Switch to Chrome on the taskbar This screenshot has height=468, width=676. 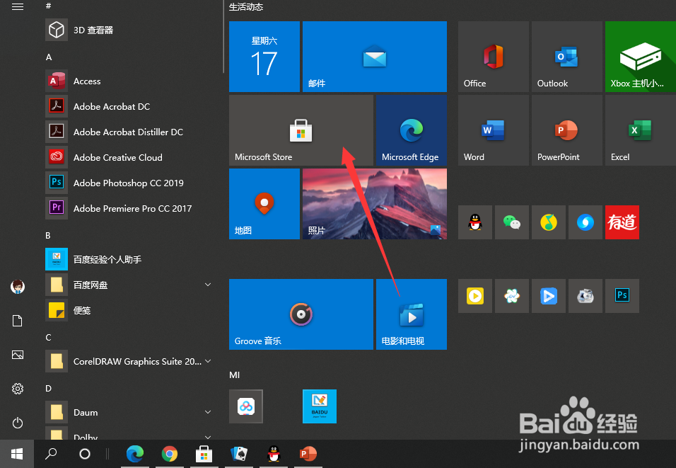[170, 454]
